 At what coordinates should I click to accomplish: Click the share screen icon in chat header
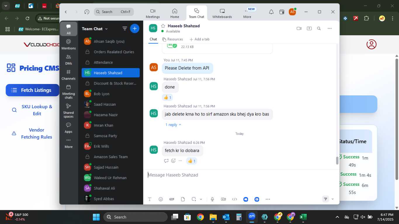(309, 29)
